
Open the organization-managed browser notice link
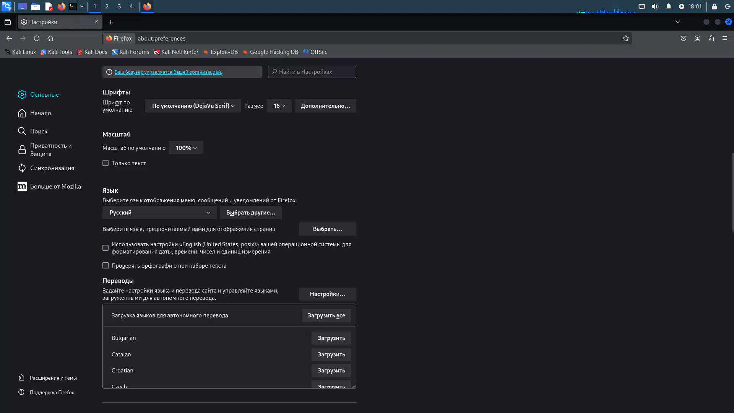(x=168, y=72)
